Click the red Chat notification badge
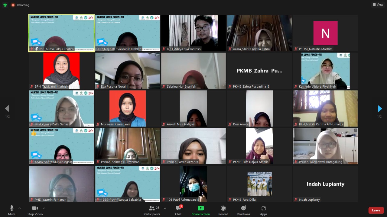Screen dimensions: 387x217 [181, 206]
